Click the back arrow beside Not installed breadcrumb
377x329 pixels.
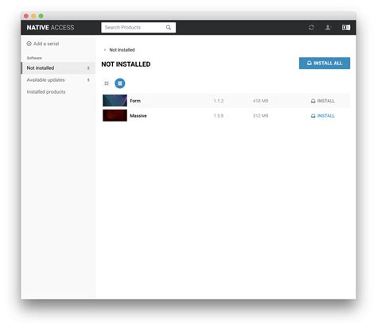(x=105, y=50)
